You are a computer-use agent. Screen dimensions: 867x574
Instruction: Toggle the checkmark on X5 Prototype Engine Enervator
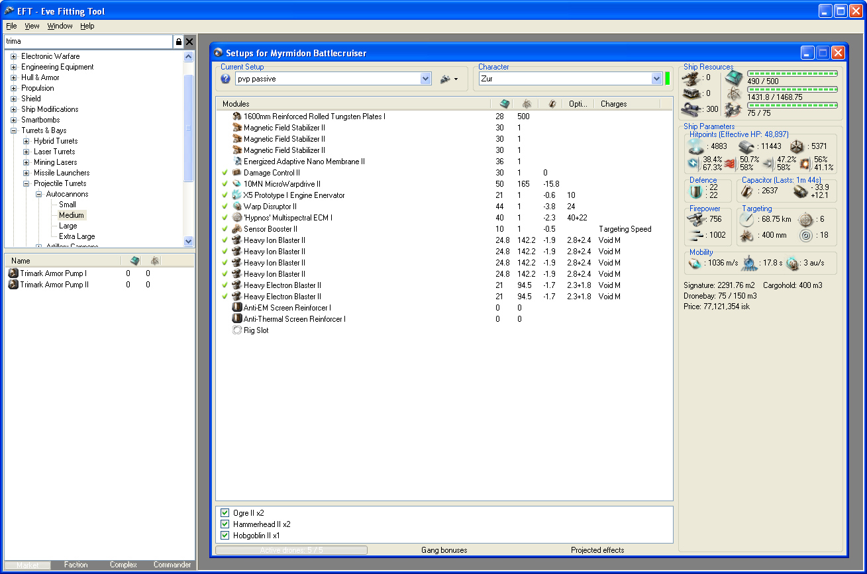pos(225,195)
